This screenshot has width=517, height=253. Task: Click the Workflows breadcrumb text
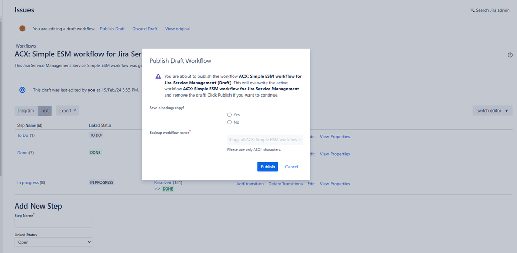coord(26,46)
